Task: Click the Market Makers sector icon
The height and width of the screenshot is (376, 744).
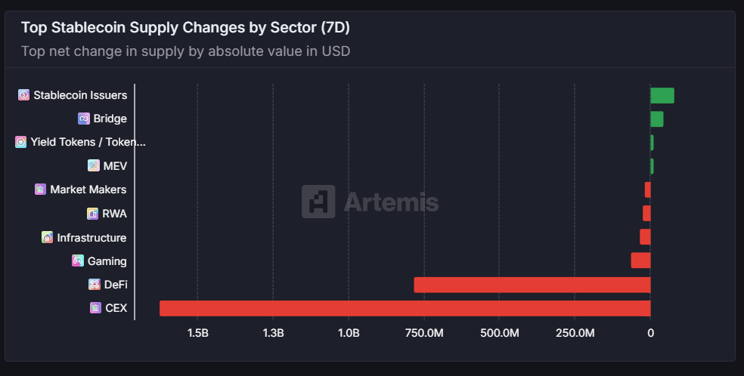Action: (x=40, y=189)
